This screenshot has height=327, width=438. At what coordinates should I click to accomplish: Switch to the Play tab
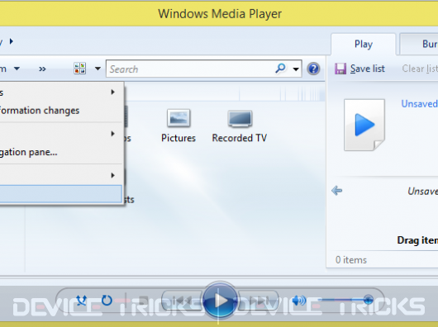pyautogui.click(x=364, y=44)
